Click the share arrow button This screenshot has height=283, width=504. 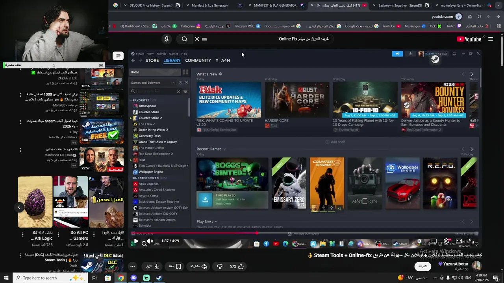click(x=199, y=266)
